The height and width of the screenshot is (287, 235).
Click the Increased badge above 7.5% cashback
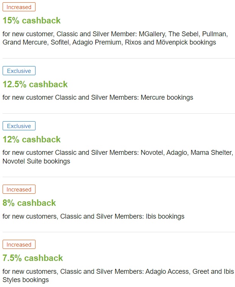19,244
